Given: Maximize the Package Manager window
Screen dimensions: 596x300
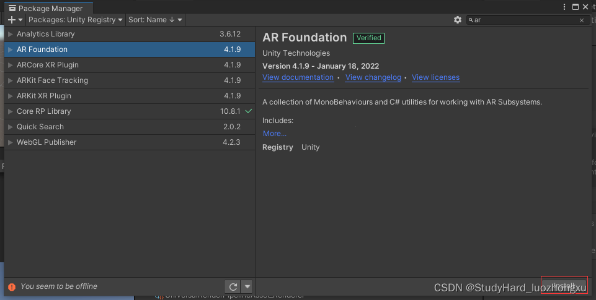Looking at the screenshot, I should [576, 7].
